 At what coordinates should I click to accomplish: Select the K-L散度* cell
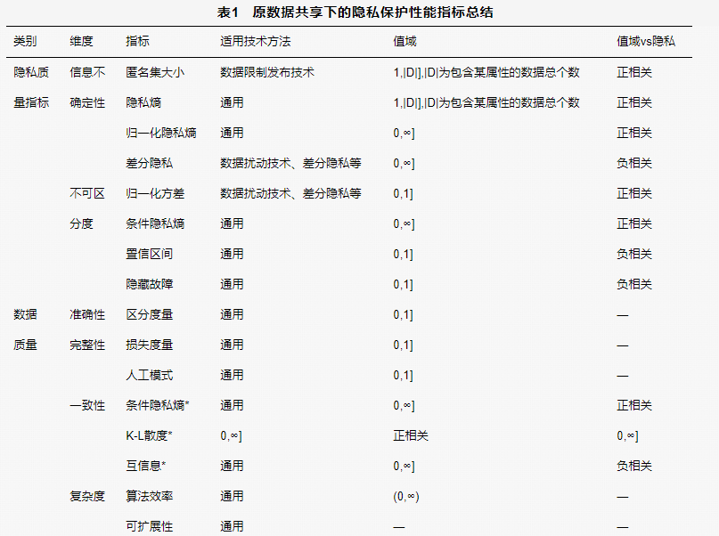[x=149, y=435]
